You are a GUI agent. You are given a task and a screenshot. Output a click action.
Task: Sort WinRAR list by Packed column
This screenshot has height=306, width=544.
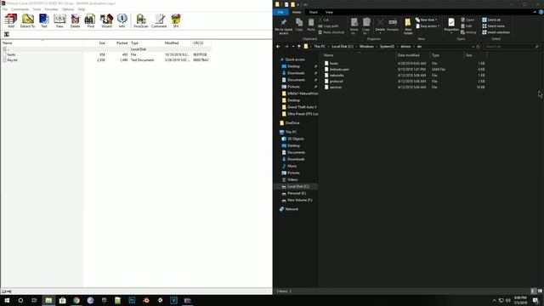point(122,43)
